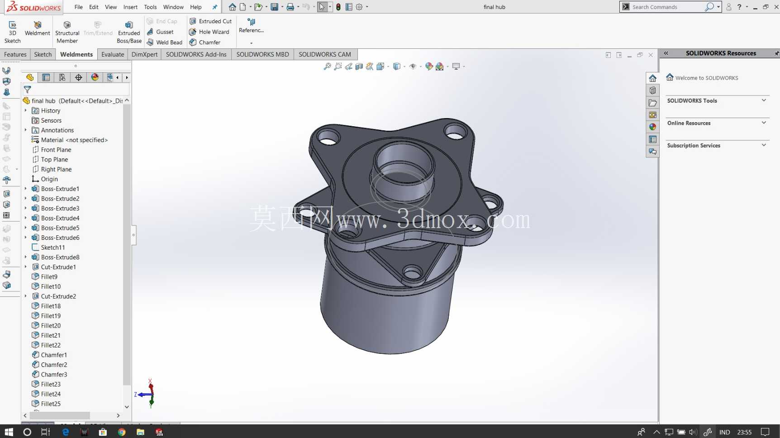The height and width of the screenshot is (438, 780).
Task: Launch the Hole Wizard
Action: coord(209,32)
